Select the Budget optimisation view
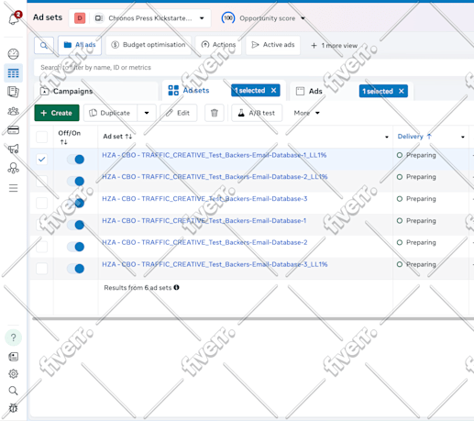The image size is (474, 421). (x=149, y=45)
